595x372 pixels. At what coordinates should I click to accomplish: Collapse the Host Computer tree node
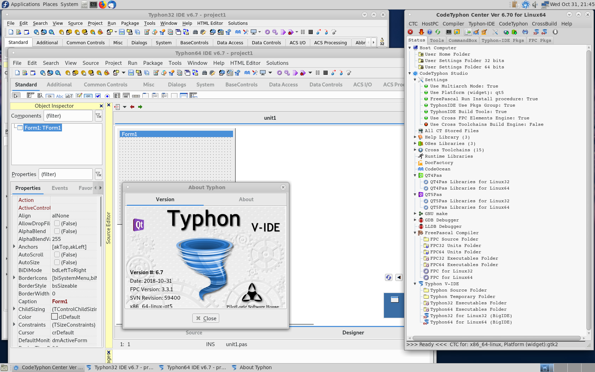pos(410,48)
